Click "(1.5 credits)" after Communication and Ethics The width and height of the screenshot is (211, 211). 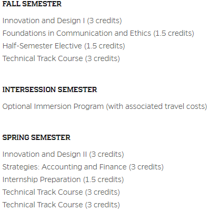pyautogui.click(x=174, y=33)
